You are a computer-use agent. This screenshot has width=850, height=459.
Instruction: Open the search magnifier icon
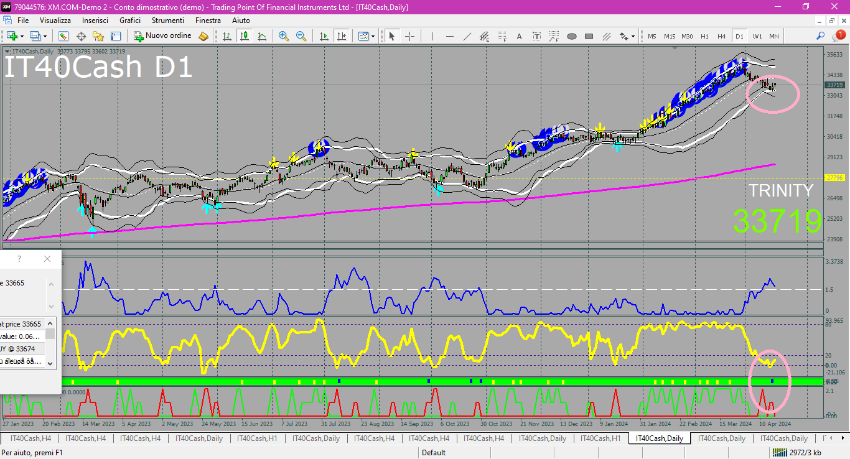821,36
